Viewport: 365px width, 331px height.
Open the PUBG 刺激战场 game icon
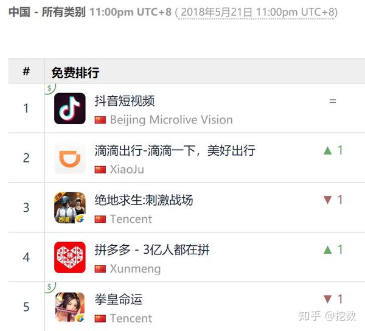click(70, 207)
